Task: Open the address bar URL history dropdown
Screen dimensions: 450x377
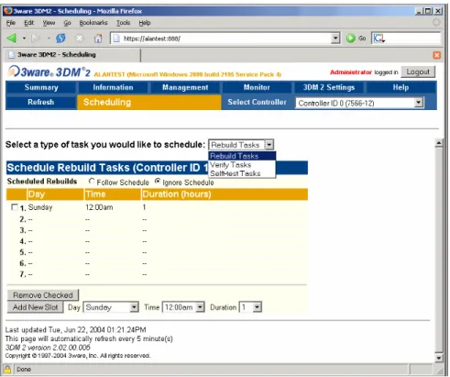Action: click(x=335, y=39)
